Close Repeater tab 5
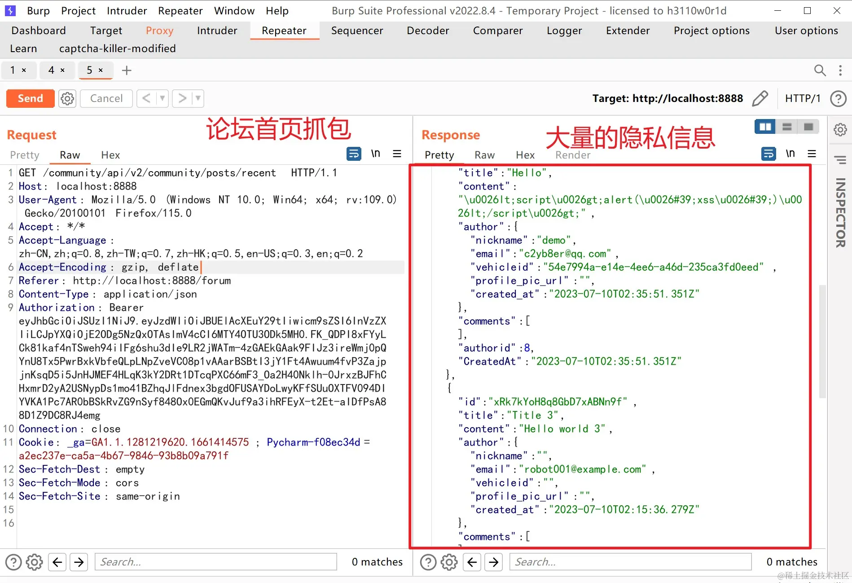 click(101, 70)
